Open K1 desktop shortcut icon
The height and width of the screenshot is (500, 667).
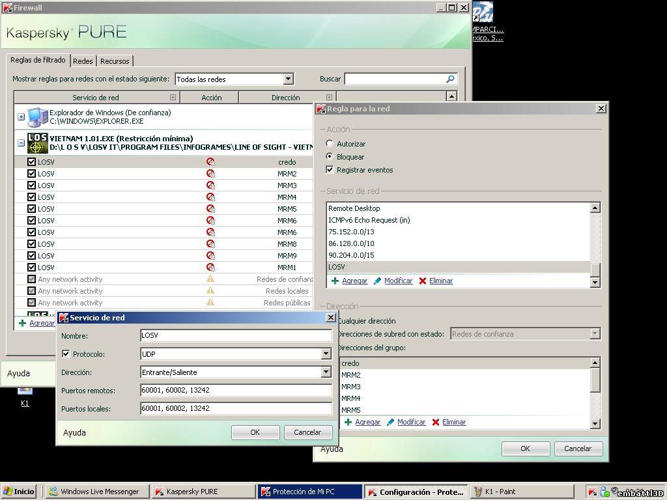click(25, 395)
